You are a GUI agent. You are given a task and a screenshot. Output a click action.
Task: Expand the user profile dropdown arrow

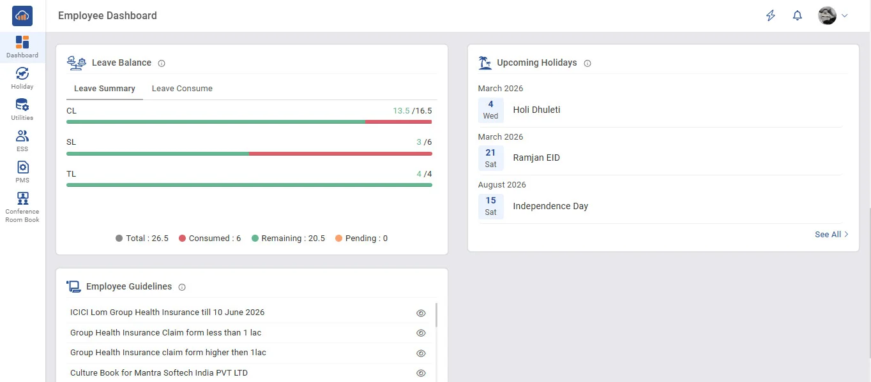click(x=845, y=16)
